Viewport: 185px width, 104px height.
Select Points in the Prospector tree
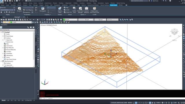click(8, 34)
